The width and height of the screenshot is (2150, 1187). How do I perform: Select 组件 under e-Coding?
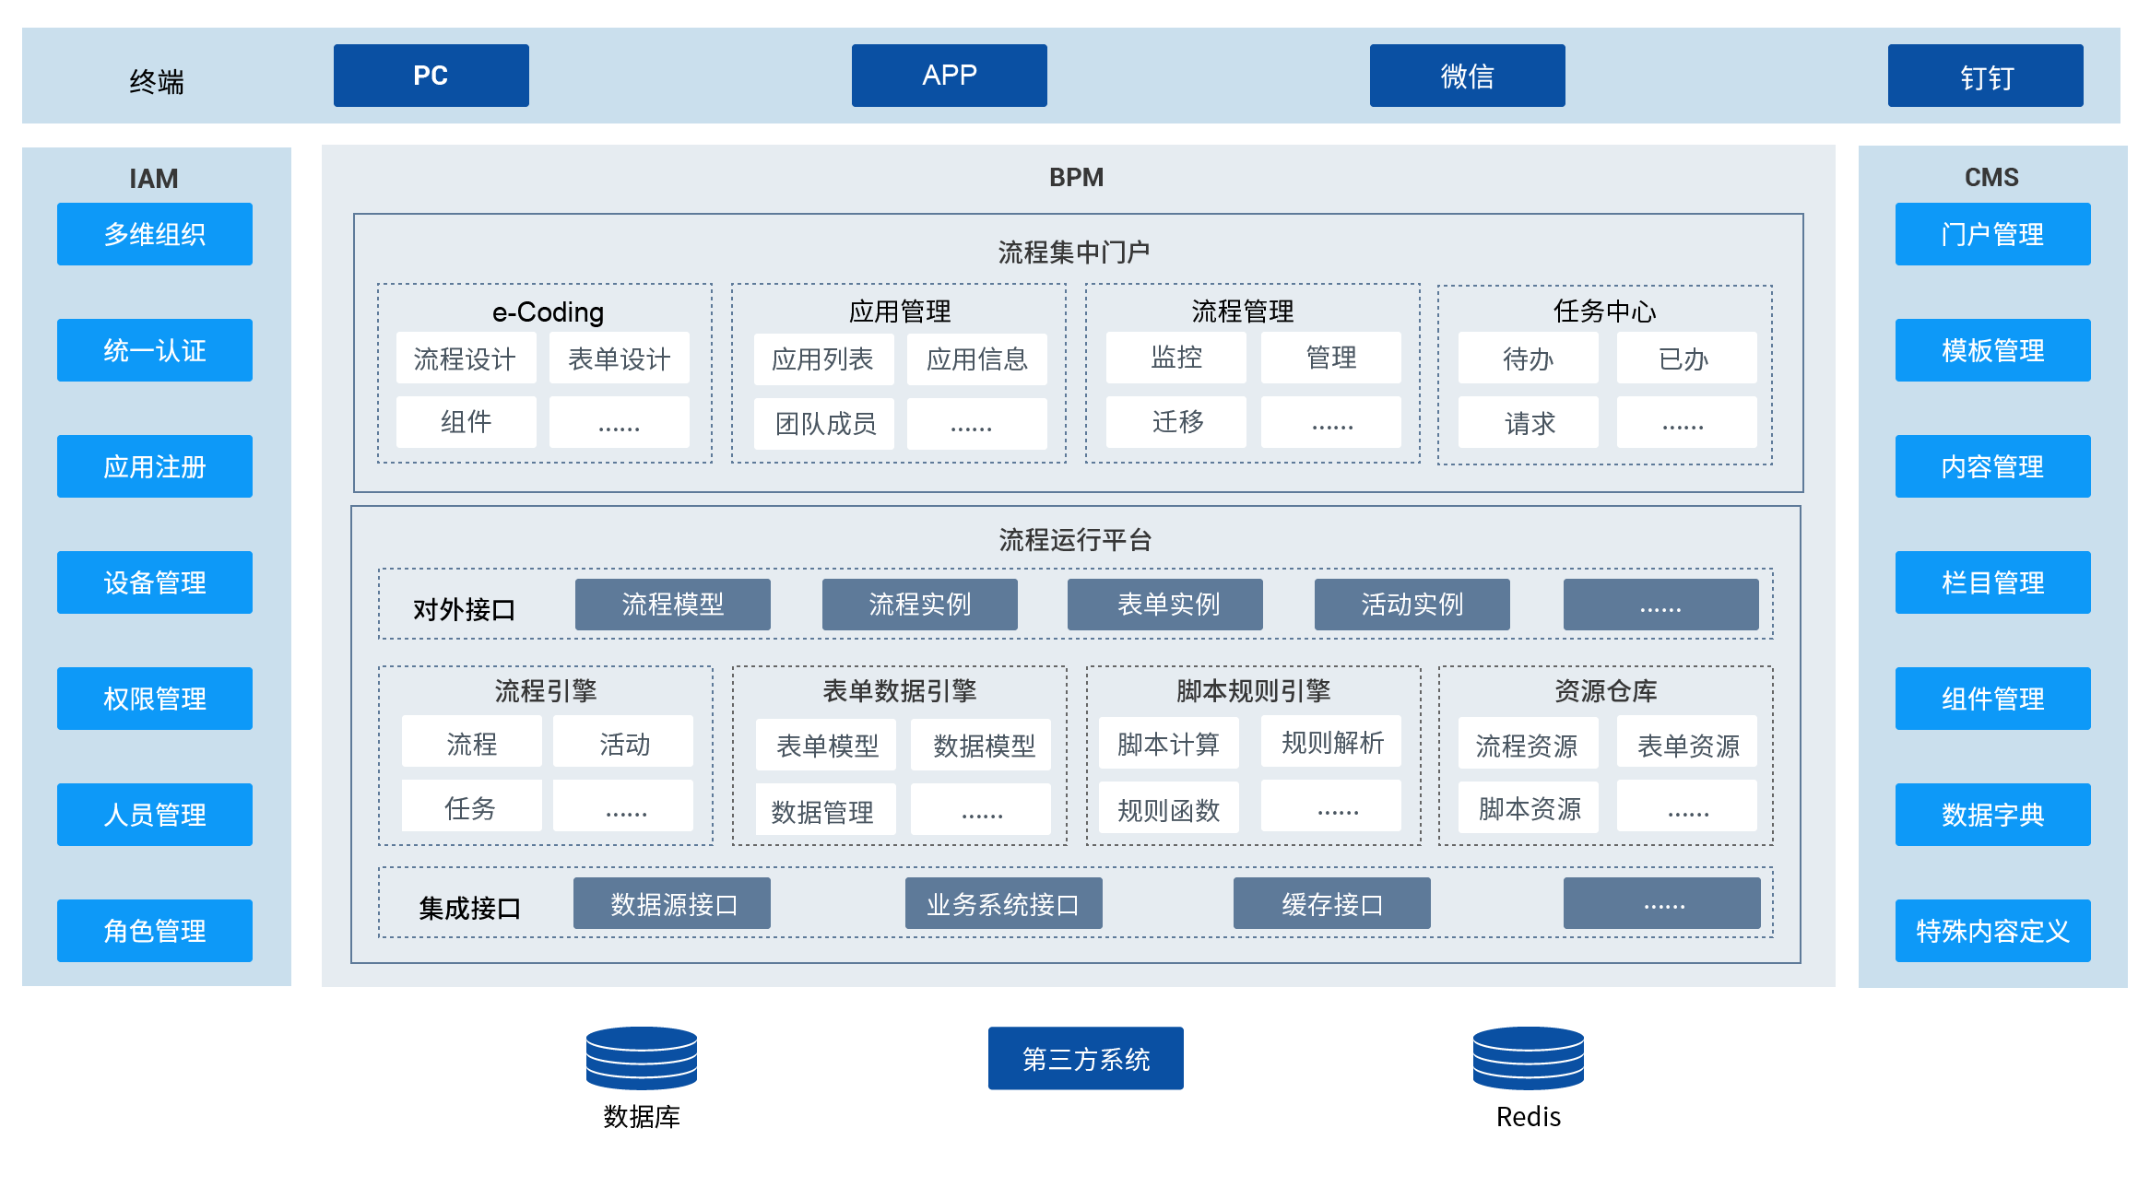pos(467,422)
